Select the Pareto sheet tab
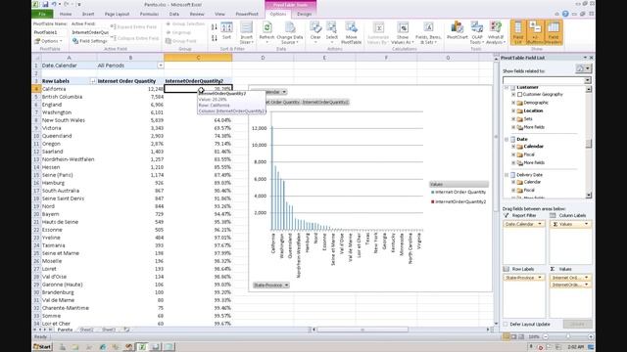627x352 pixels. [x=65, y=330]
